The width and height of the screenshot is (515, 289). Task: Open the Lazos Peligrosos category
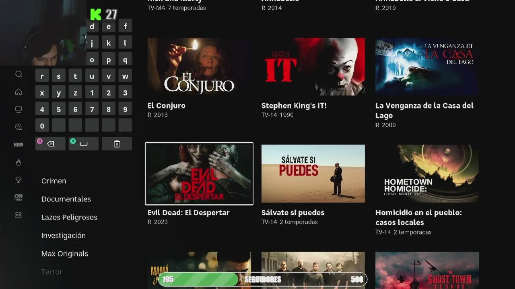point(69,217)
